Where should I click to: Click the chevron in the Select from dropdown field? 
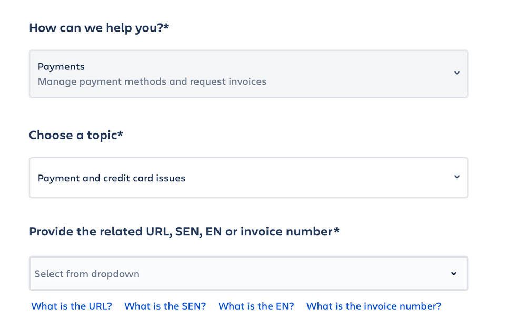(453, 274)
